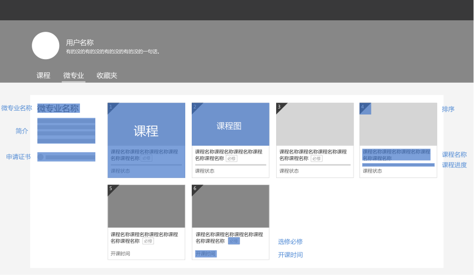Click corner badge number 6

(195, 188)
